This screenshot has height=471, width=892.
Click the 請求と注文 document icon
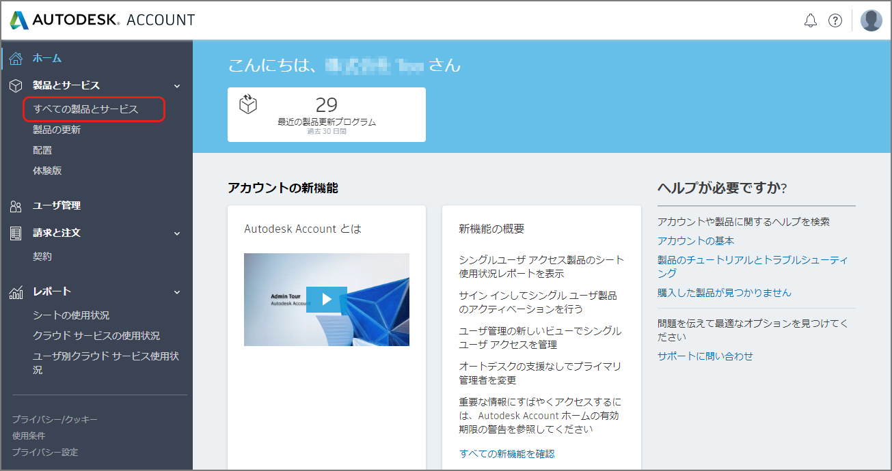[16, 233]
